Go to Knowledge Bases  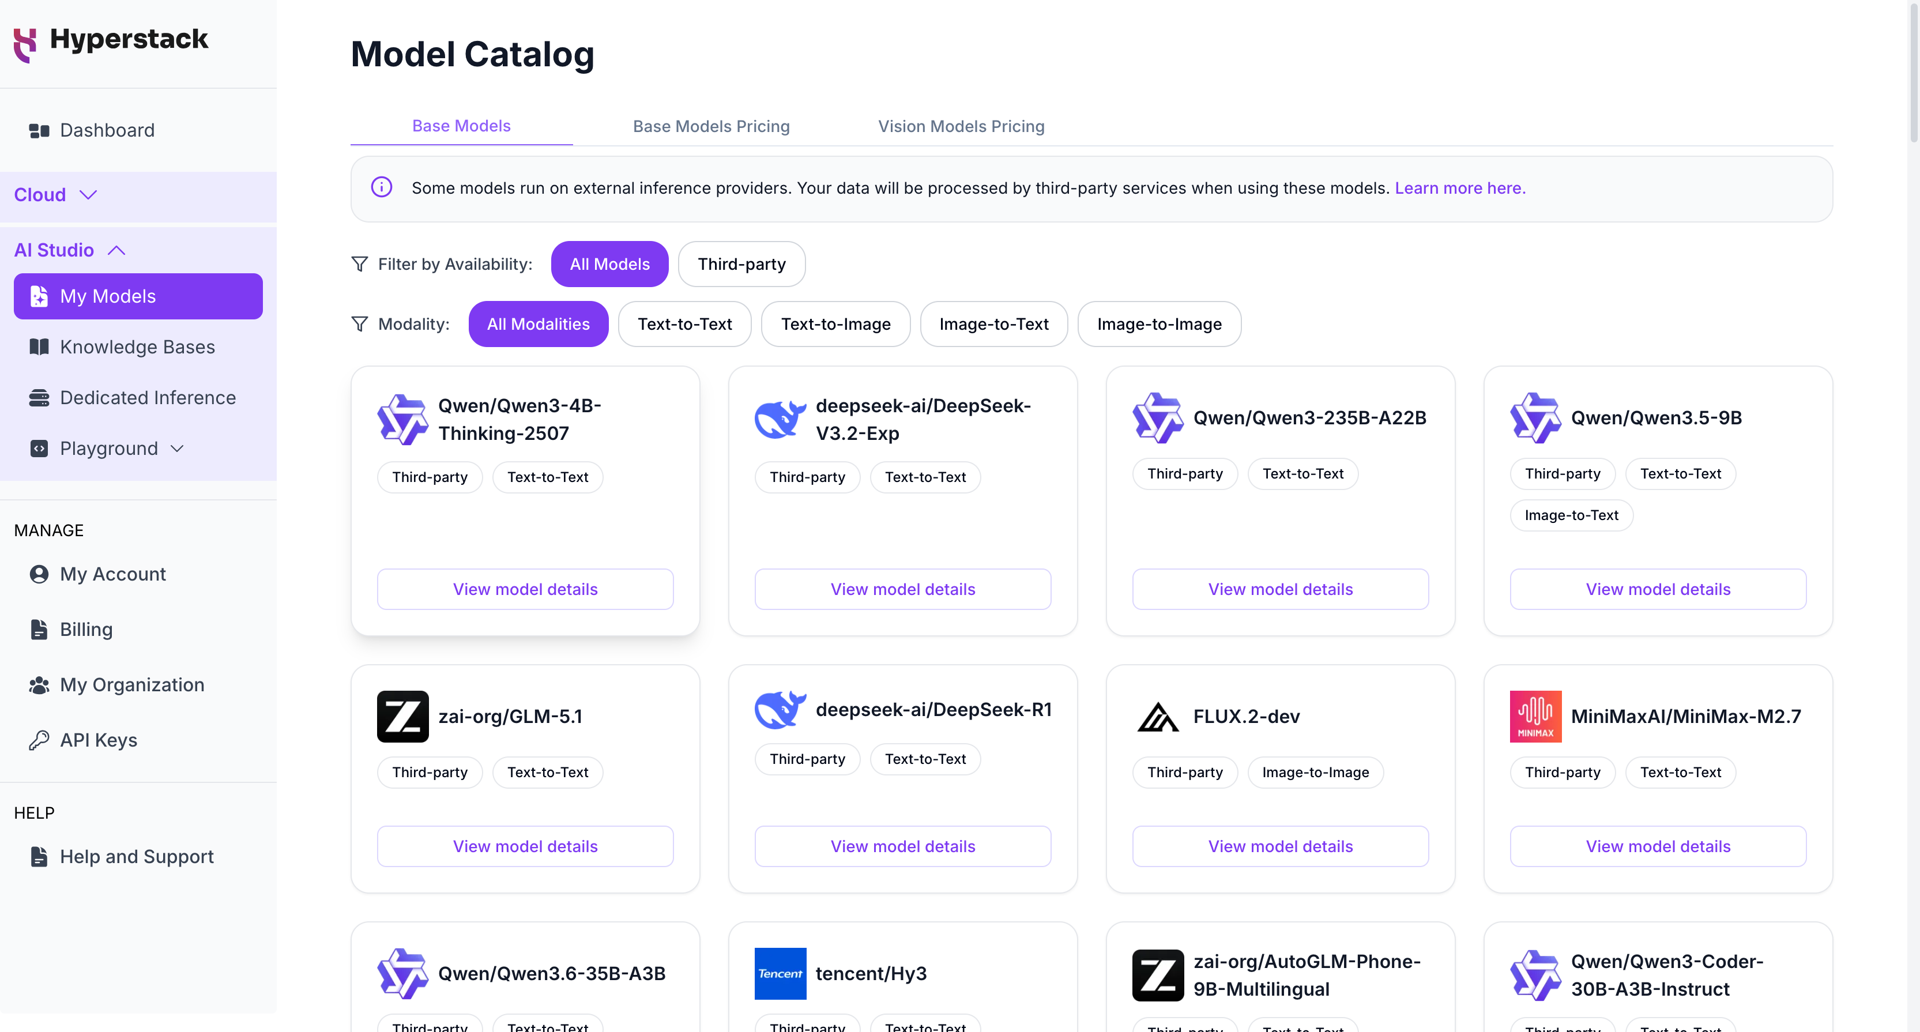coord(138,347)
